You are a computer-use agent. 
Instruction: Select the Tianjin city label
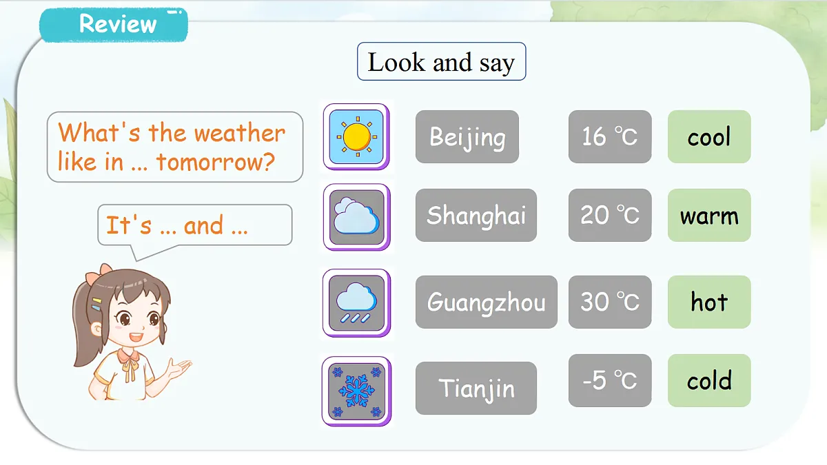476,388
